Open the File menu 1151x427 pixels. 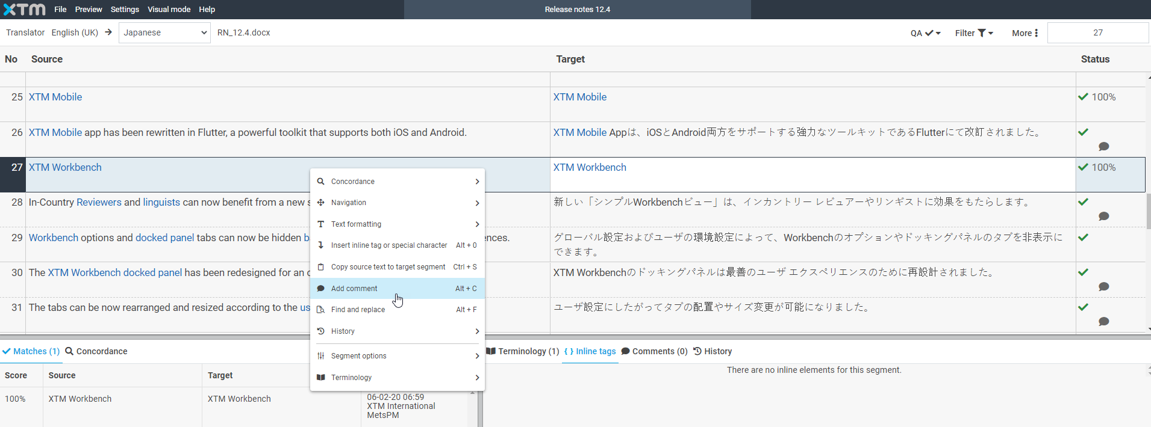coord(60,10)
